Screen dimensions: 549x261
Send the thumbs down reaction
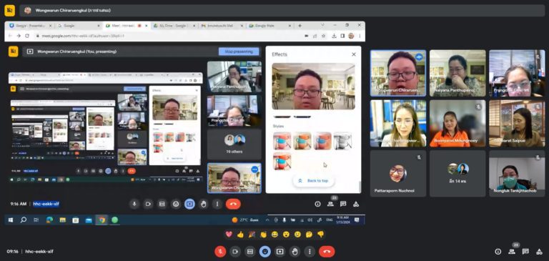click(320, 235)
